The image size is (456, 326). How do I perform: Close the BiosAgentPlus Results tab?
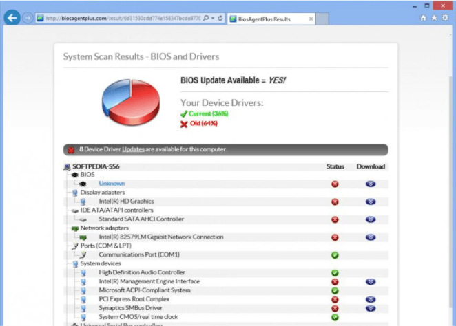pyautogui.click(x=311, y=19)
